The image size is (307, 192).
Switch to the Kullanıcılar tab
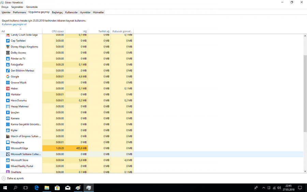click(x=71, y=12)
